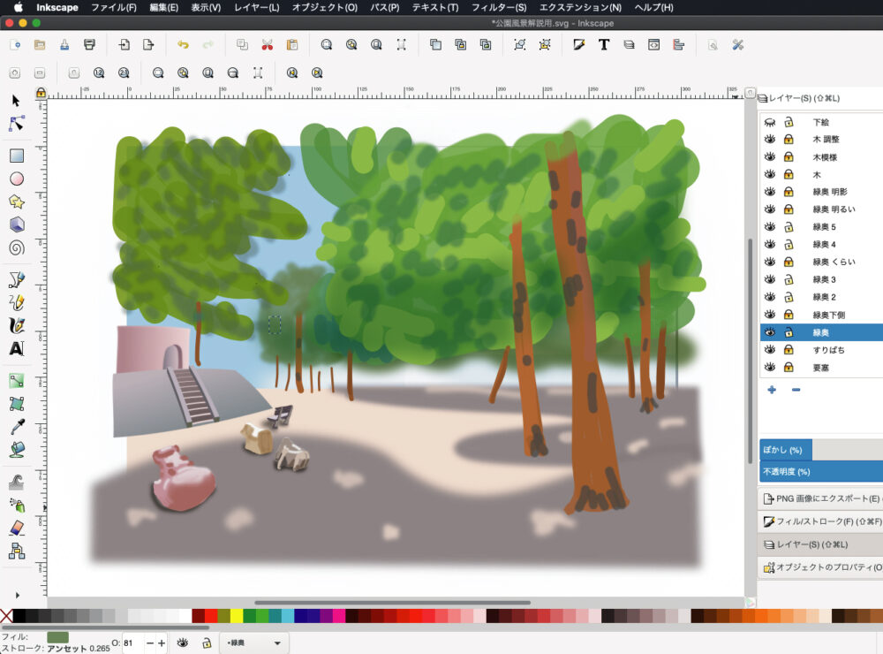
Task: Pick the Star and polygon tool
Action: click(16, 202)
